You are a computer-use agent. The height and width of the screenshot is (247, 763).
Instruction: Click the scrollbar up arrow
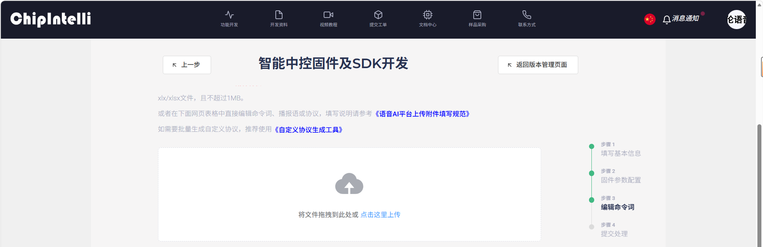pyautogui.click(x=759, y=5)
